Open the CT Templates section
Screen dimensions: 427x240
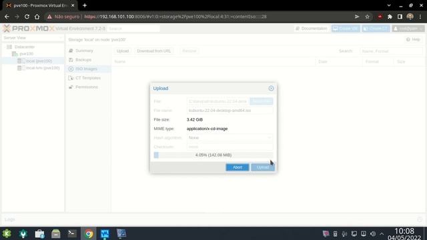(x=89, y=78)
